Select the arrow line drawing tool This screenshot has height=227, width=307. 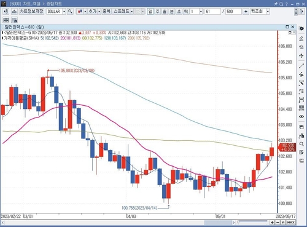tap(301, 83)
